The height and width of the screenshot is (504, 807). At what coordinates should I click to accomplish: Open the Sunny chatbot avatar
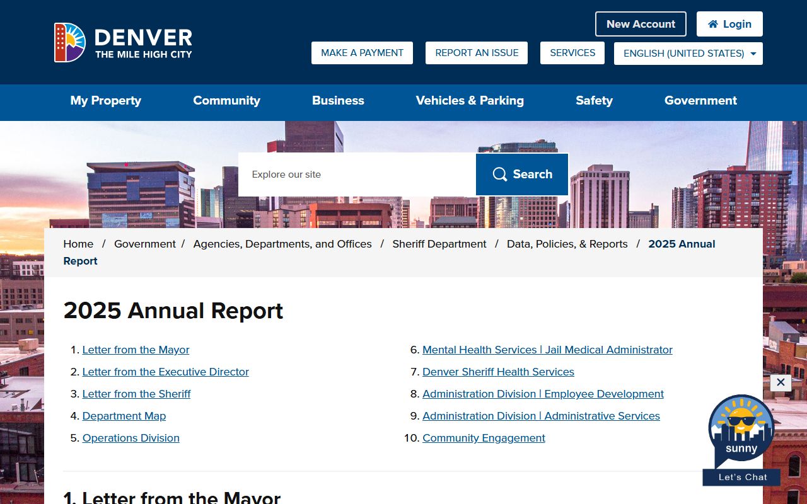click(x=741, y=431)
